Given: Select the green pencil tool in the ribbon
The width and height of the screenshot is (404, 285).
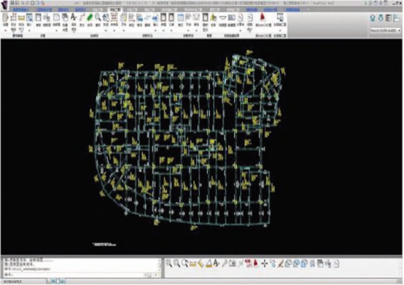Looking at the screenshot, I should coord(90,17).
